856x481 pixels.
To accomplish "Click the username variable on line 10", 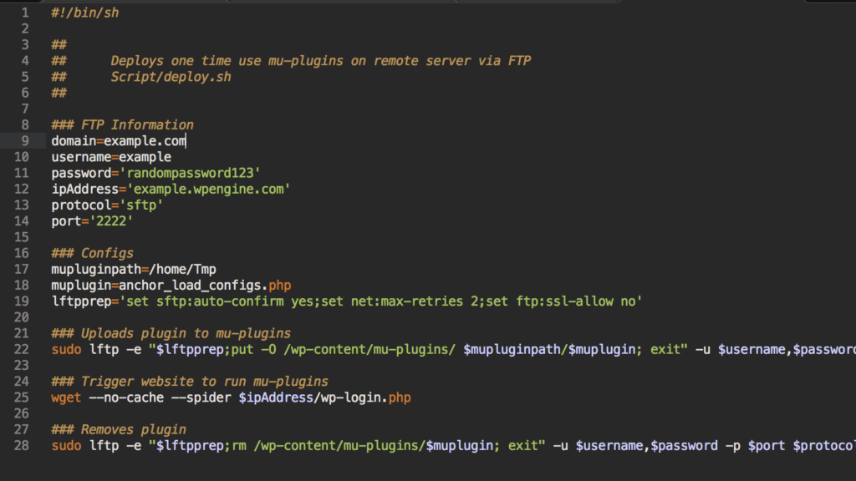I will coord(81,157).
